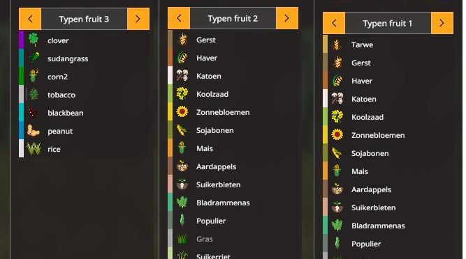Toggle the tobacco crop entry
Viewport: 466px width, 259px height.
tap(84, 95)
